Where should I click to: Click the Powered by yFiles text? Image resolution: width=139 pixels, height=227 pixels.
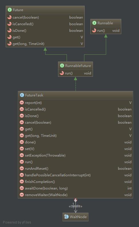[17, 222]
